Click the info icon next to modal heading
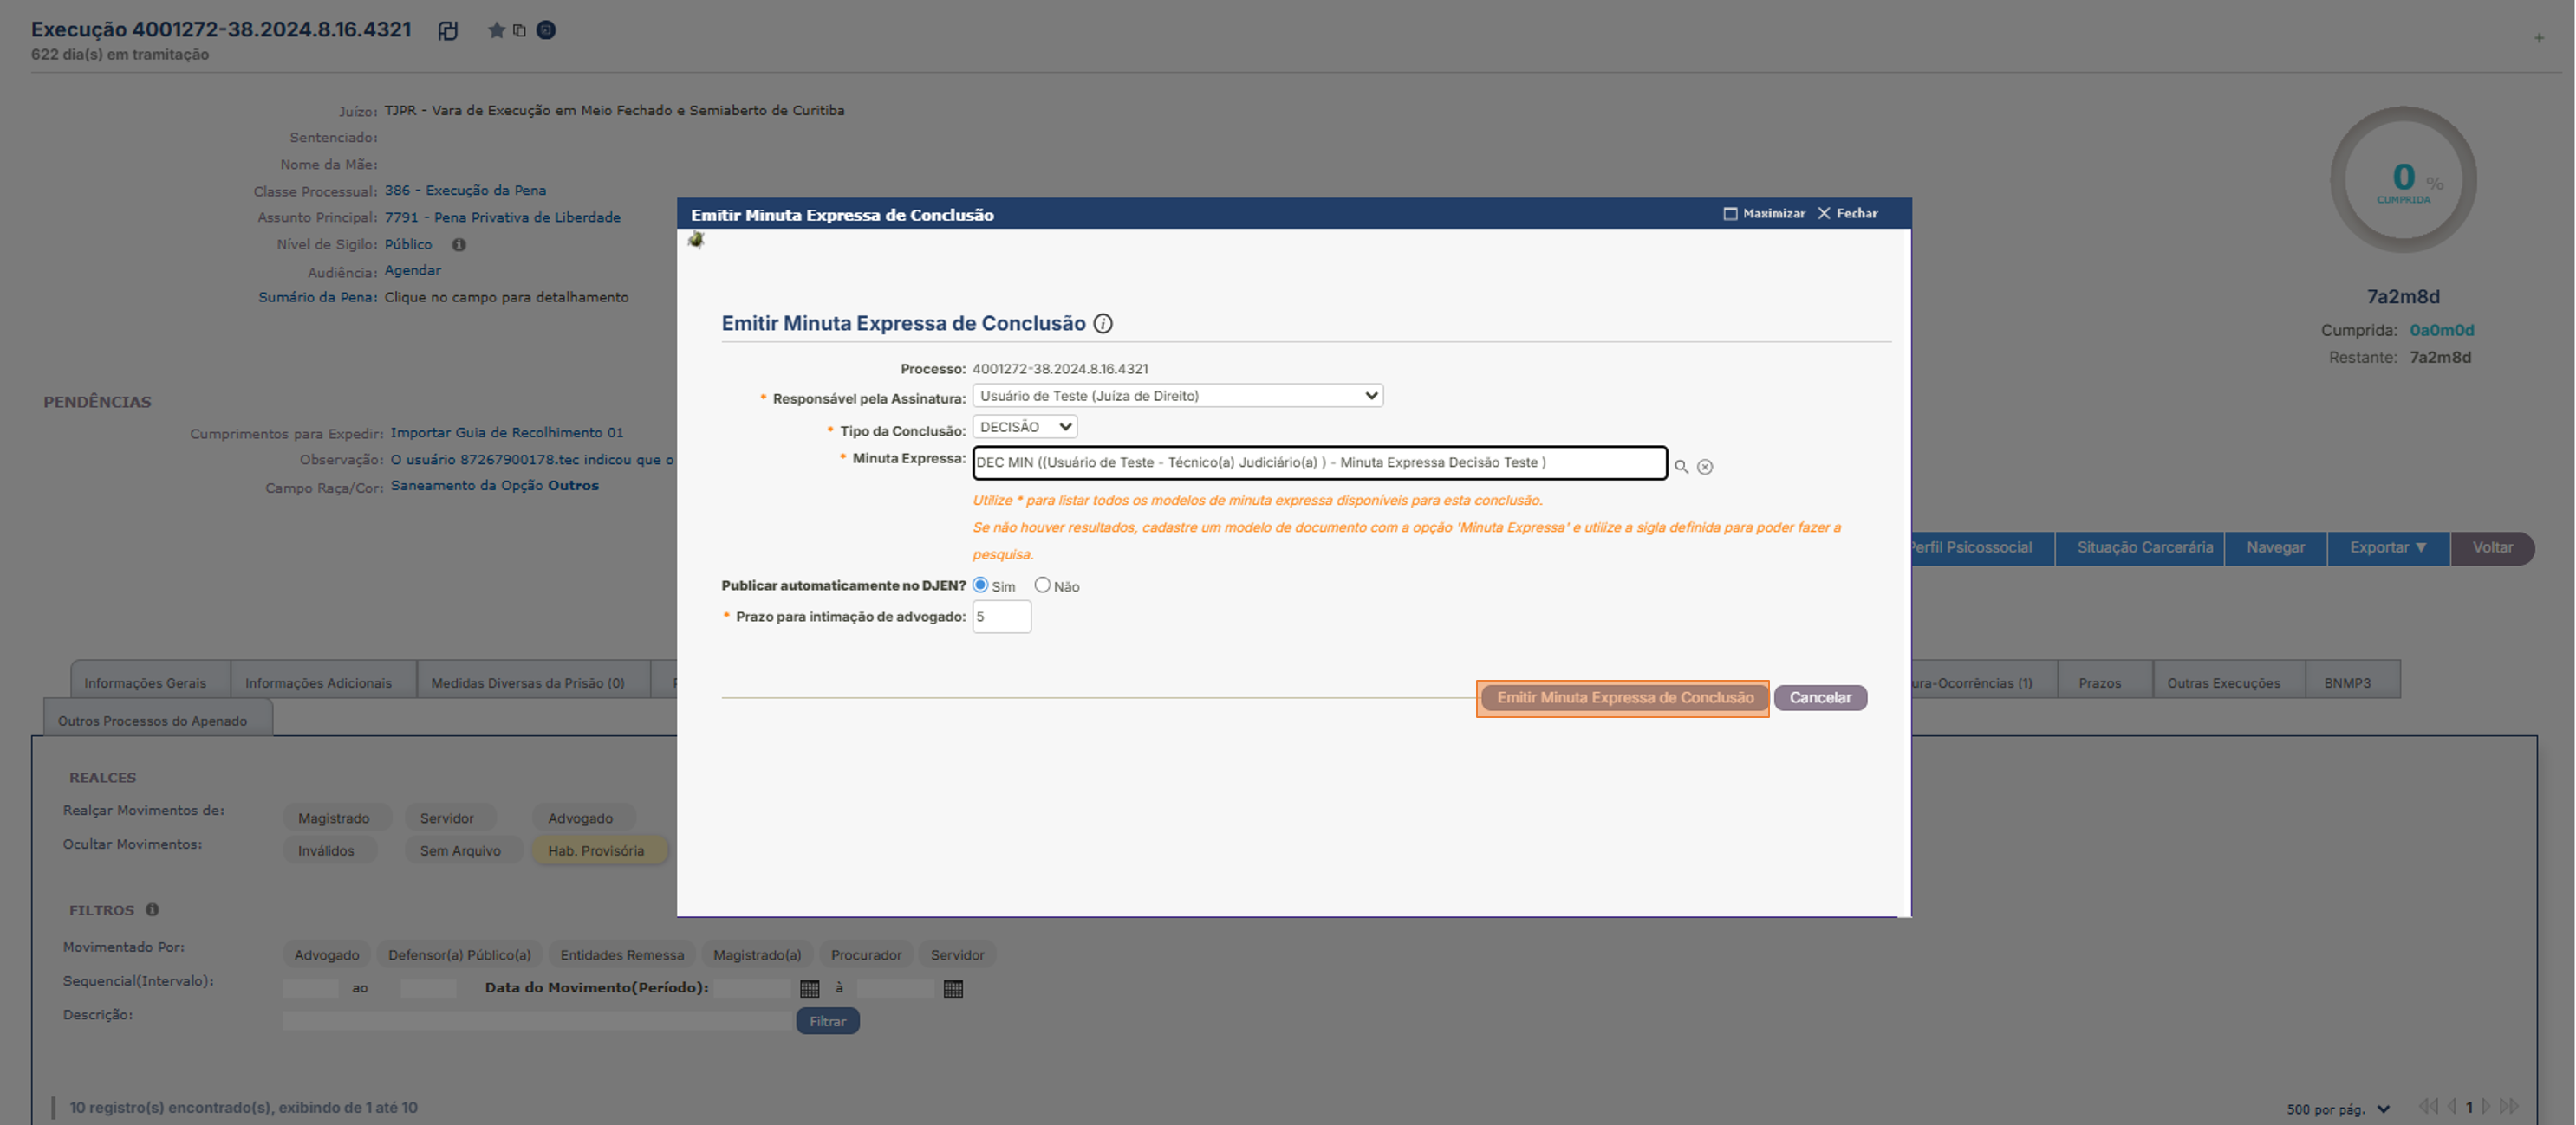Screen dimensions: 2576x1125 pyautogui.click(x=1102, y=324)
